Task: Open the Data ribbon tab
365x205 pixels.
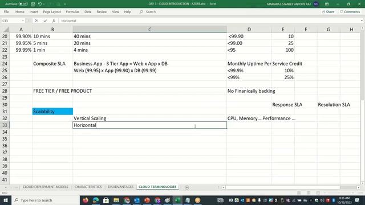Action: click(x=88, y=11)
